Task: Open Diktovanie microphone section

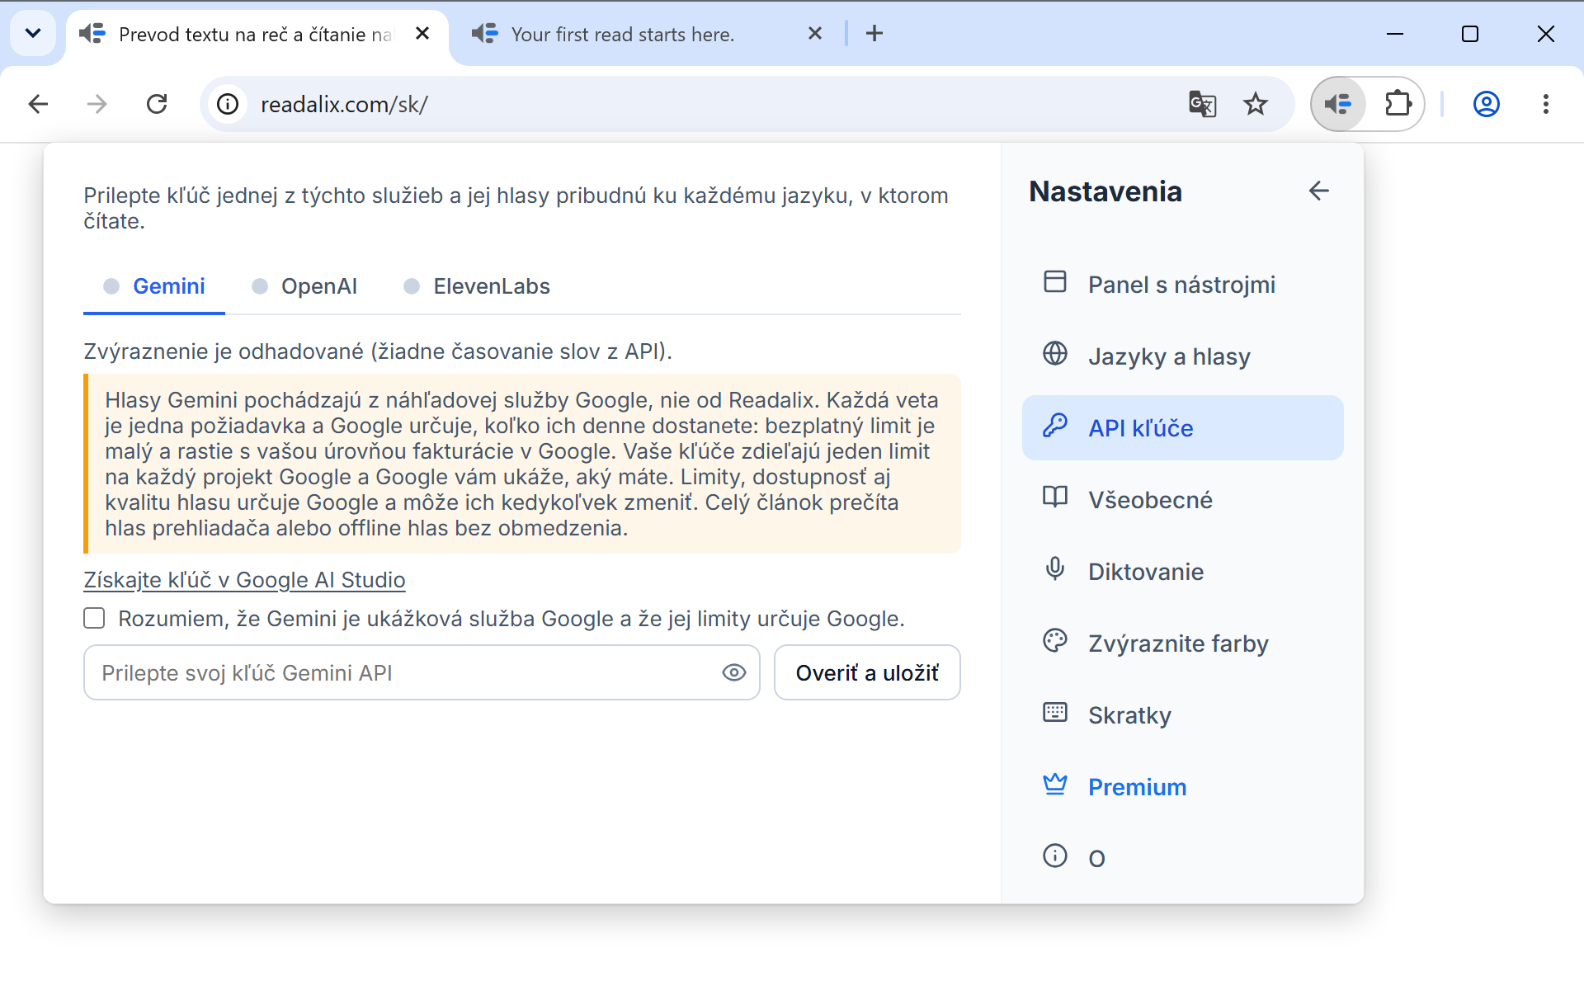Action: (1182, 572)
